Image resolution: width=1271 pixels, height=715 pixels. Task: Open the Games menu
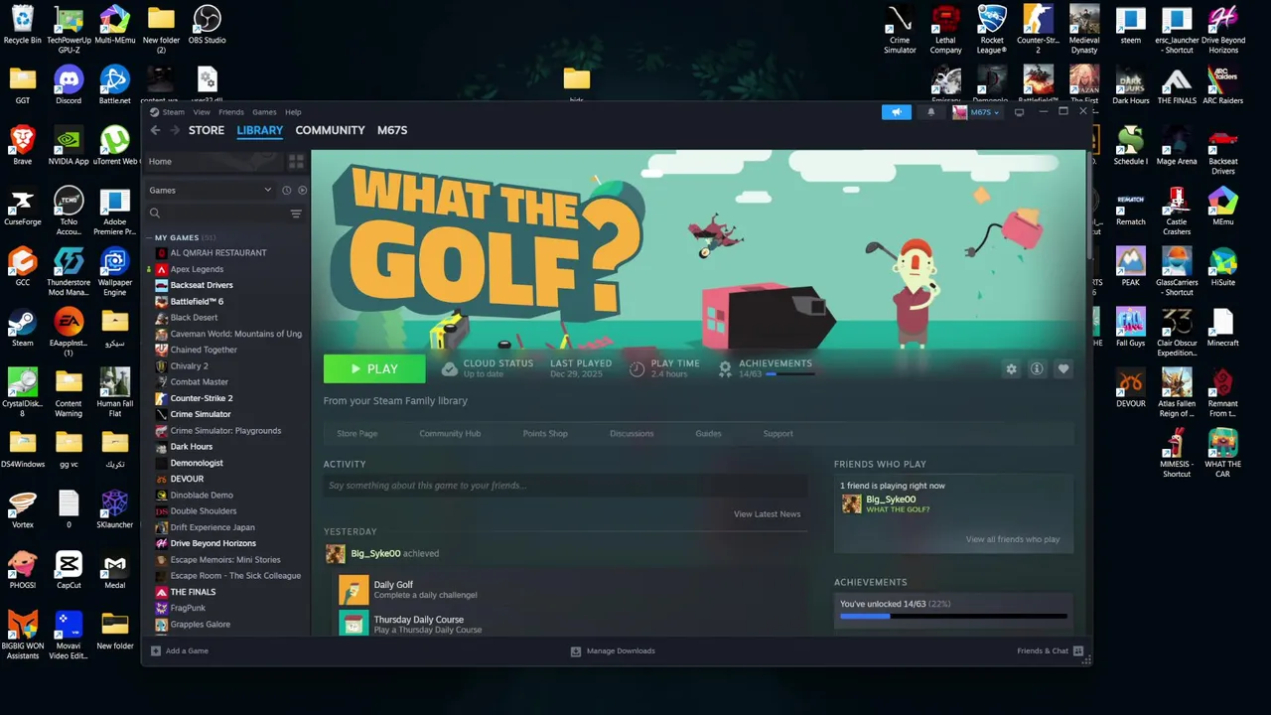point(264,112)
